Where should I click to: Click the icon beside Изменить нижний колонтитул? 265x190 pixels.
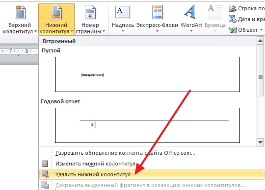[45, 164]
